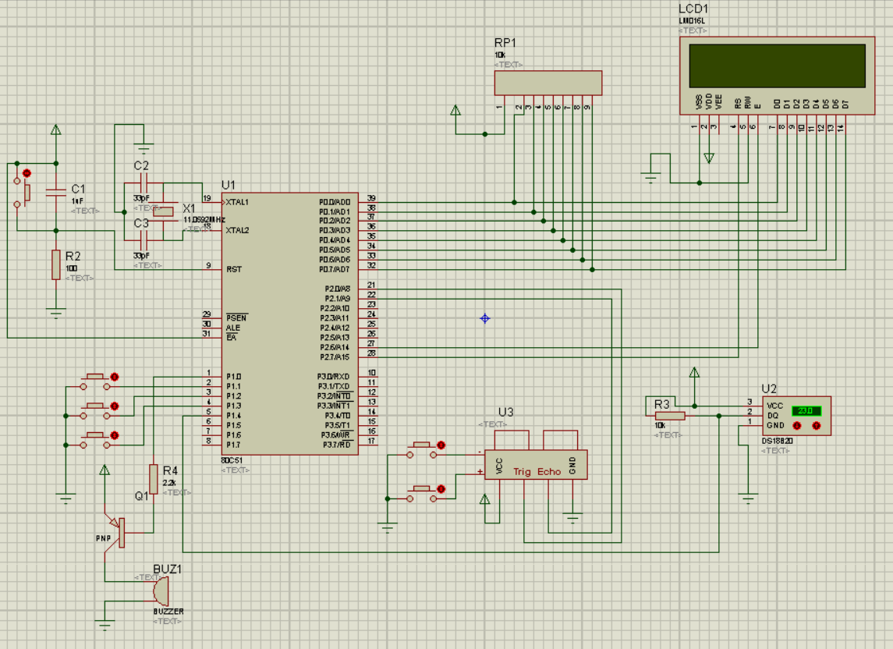Select the RP1 resistor pack
The height and width of the screenshot is (649, 893).
pyautogui.click(x=547, y=82)
